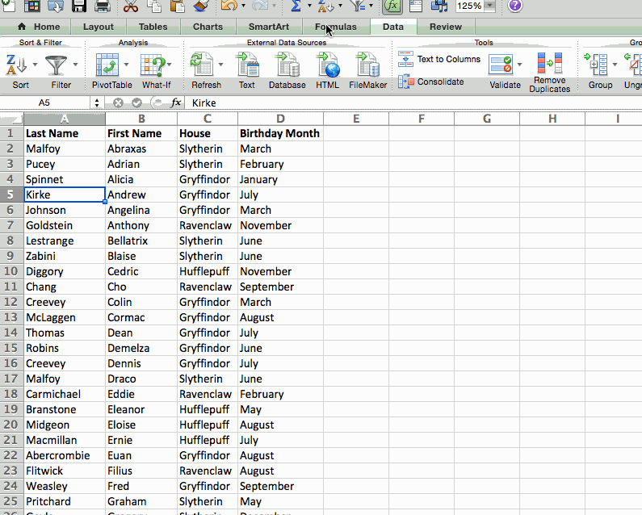
Task: Open the Help question mark icon
Action: tap(514, 6)
